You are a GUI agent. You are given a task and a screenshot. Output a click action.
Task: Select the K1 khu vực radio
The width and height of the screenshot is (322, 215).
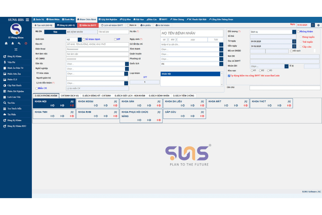pos(252,71)
